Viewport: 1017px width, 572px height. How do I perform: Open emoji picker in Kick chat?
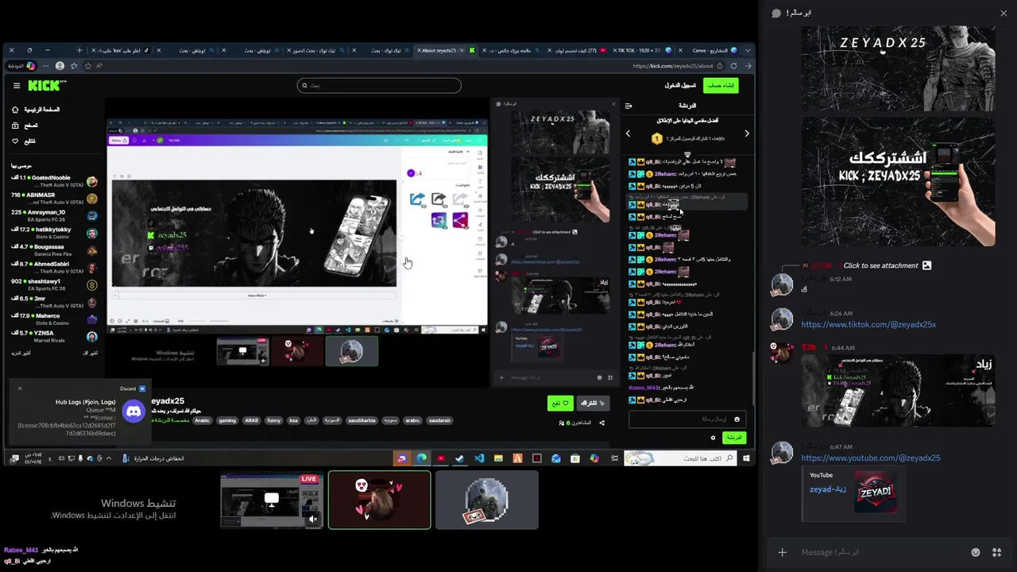tap(737, 419)
